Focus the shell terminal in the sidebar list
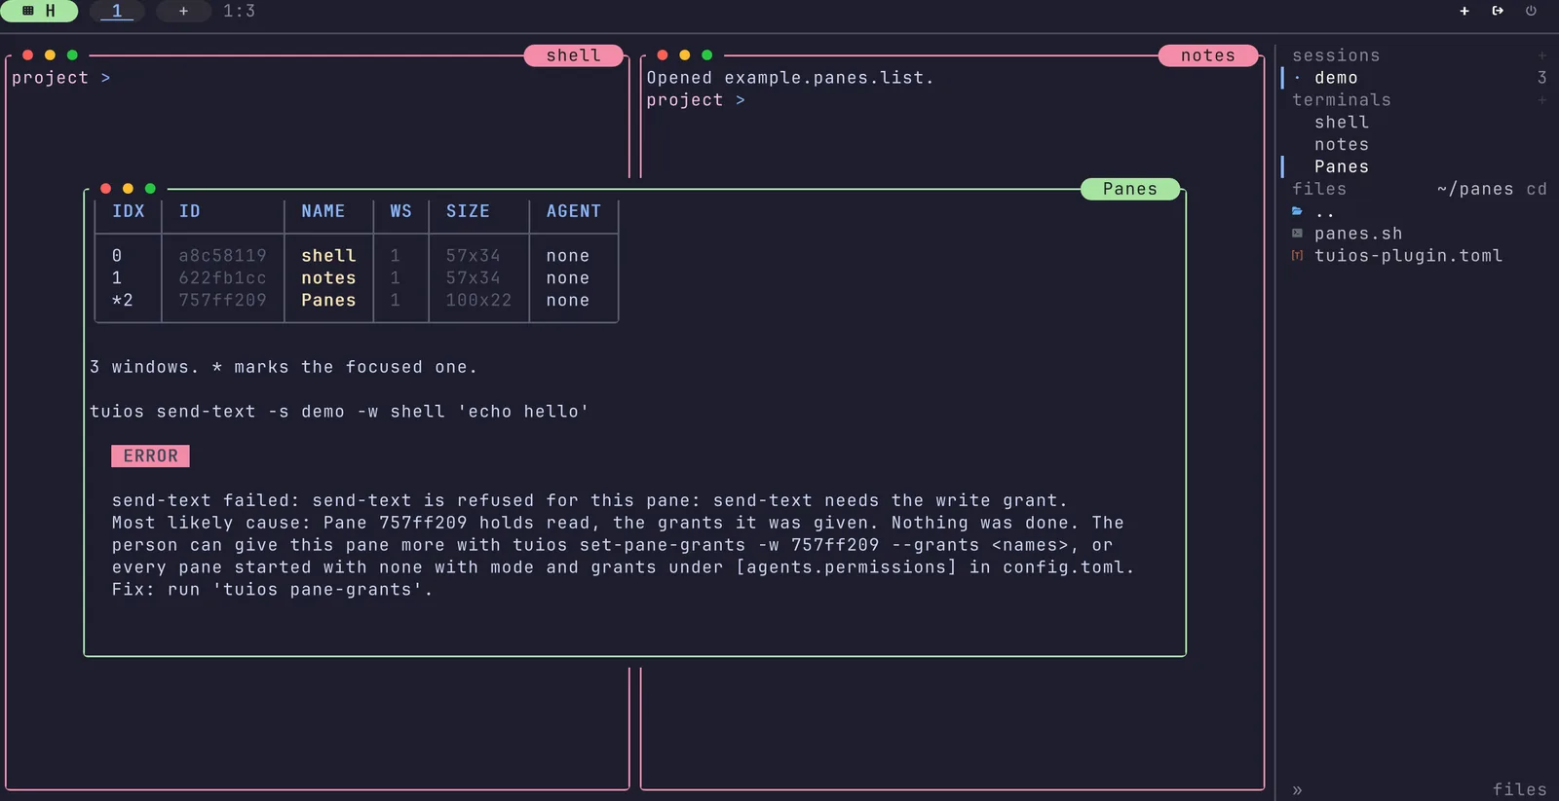The image size is (1559, 801). point(1342,123)
